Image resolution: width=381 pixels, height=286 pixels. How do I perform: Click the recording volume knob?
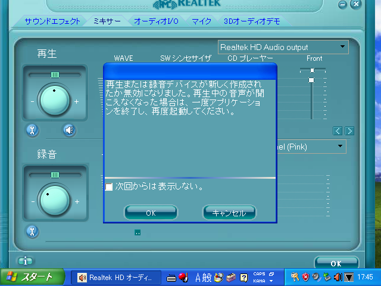click(x=55, y=201)
